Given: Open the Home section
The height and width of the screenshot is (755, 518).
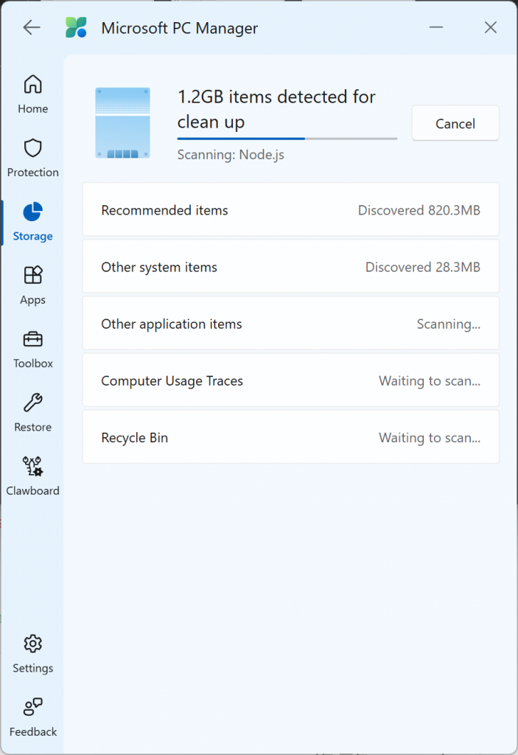Looking at the screenshot, I should coord(32,94).
